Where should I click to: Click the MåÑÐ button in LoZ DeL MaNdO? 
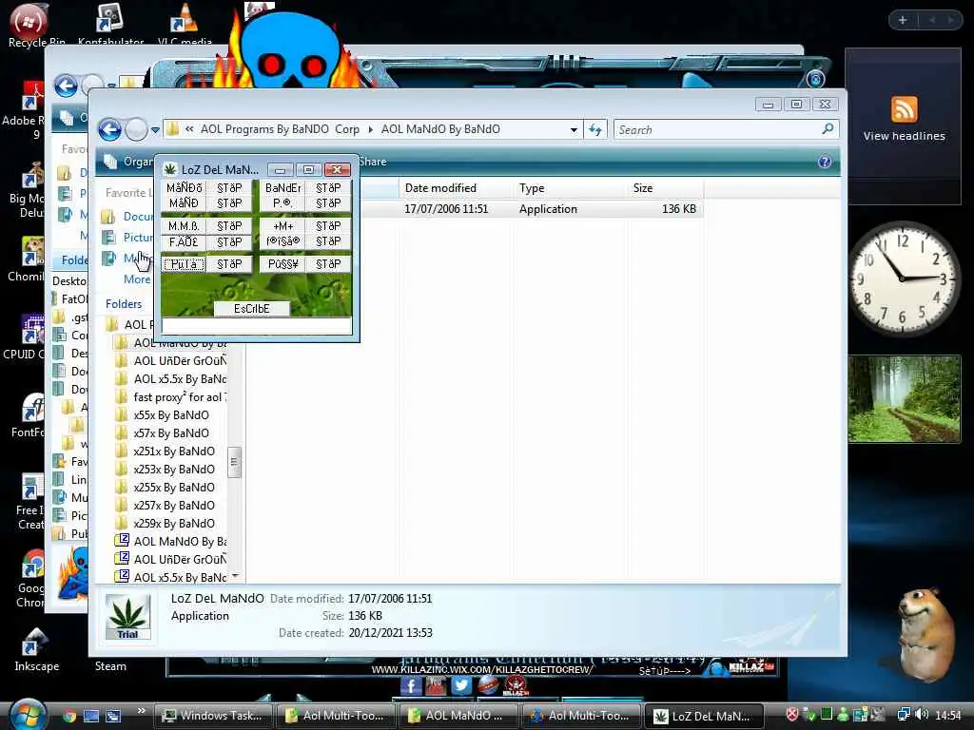tap(184, 203)
